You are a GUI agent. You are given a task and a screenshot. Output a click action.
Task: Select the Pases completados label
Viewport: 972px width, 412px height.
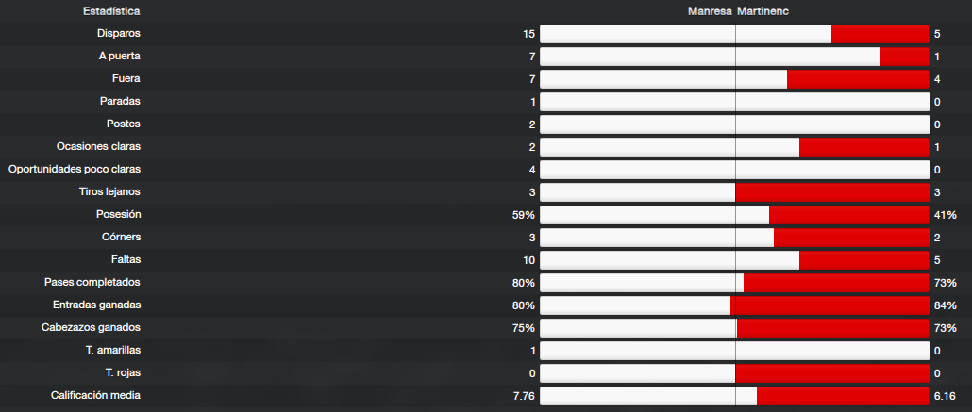click(92, 282)
